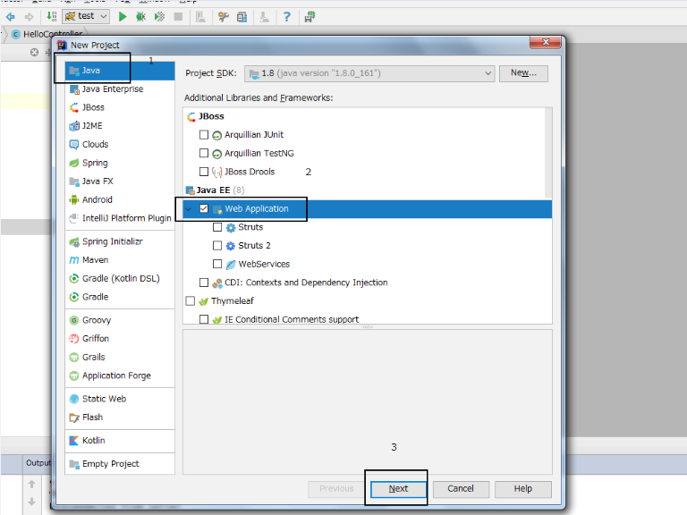This screenshot has width=687, height=515.
Task: Select Spring Initializr project type
Action: coord(120,241)
